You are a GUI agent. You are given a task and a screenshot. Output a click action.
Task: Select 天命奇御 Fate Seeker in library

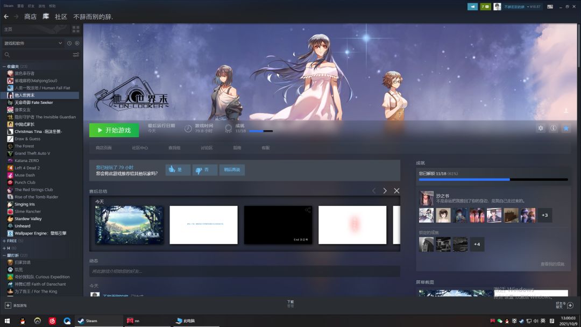pos(34,103)
